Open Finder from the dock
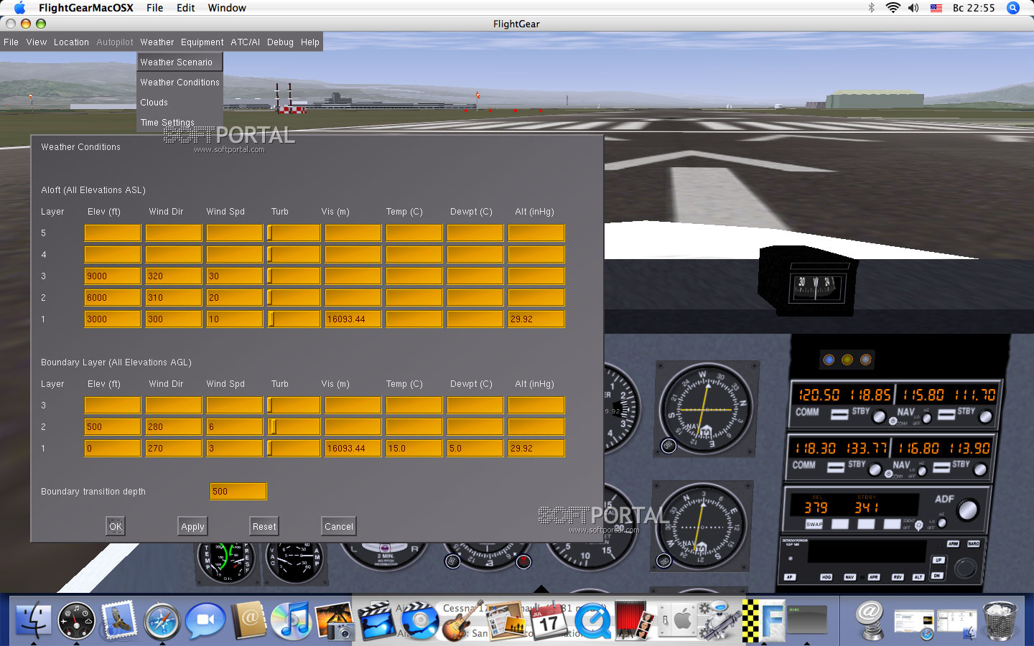 (33, 621)
